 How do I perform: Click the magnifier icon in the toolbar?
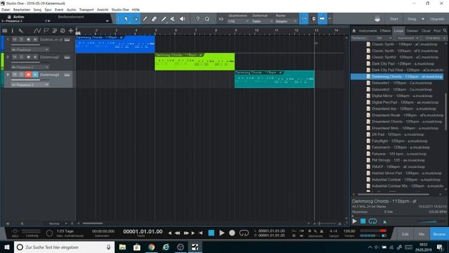pos(207,19)
